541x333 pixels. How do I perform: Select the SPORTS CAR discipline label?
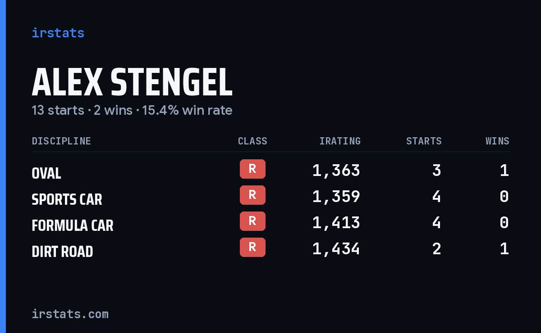[67, 199]
